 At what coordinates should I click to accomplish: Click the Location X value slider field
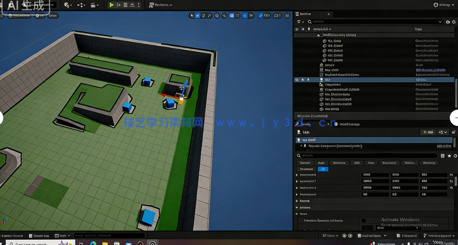click(375, 175)
